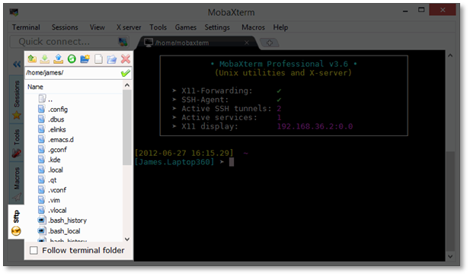This screenshot has height=276, width=470.
Task: Click the green download arrow icon
Action: pyautogui.click(x=45, y=59)
